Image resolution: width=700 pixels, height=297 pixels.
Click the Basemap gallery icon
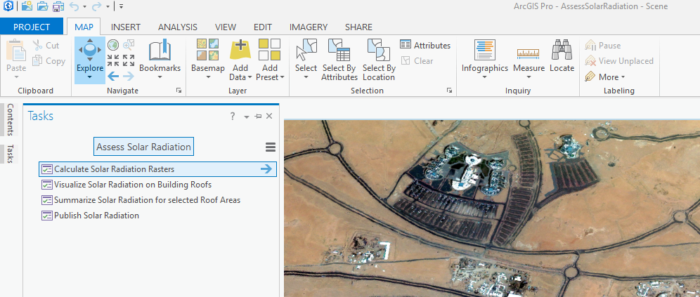tap(207, 49)
